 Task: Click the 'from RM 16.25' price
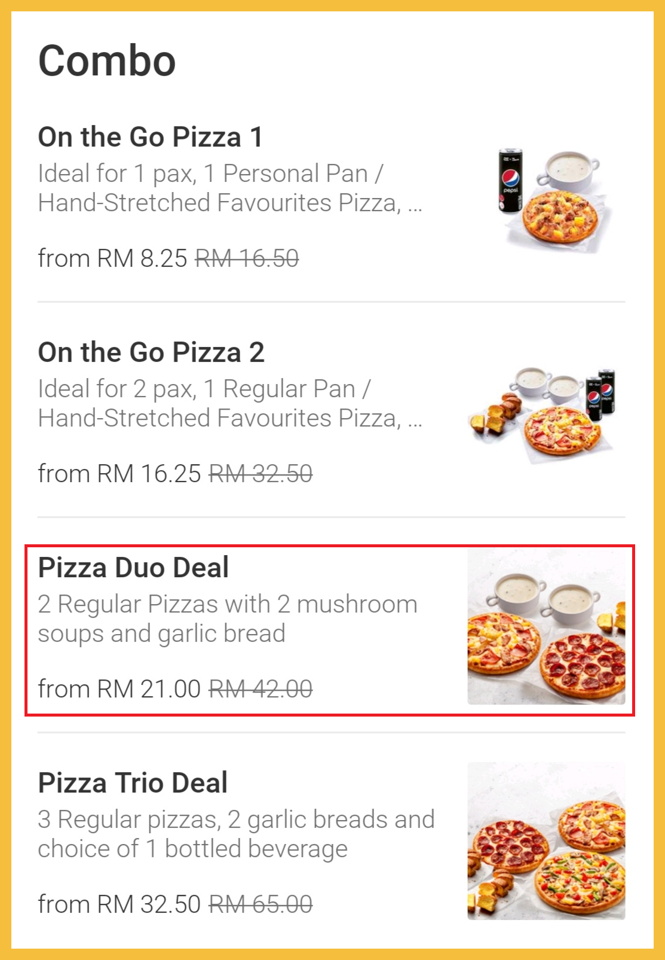[119, 474]
